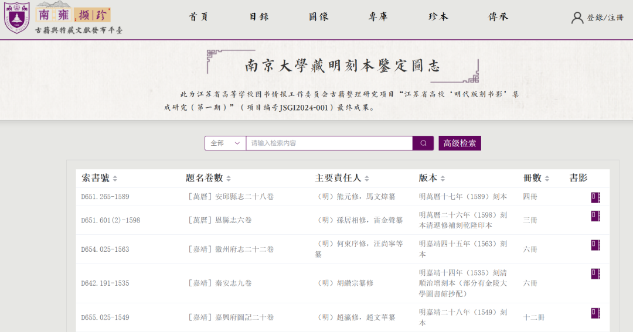Click author 何東序修，汪尚寧等纂
Screen dimensions: 633x332
(359, 249)
